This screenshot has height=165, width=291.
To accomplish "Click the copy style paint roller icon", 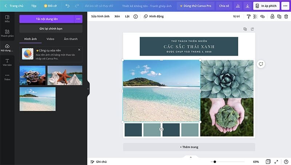I will [249, 16].
